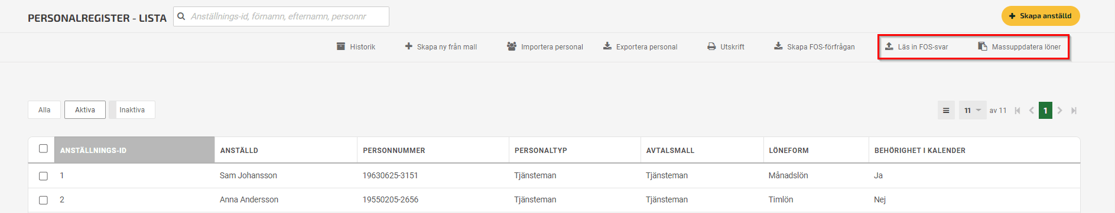Go to page 1 in pagination
The height and width of the screenshot is (213, 1115).
coord(1045,110)
